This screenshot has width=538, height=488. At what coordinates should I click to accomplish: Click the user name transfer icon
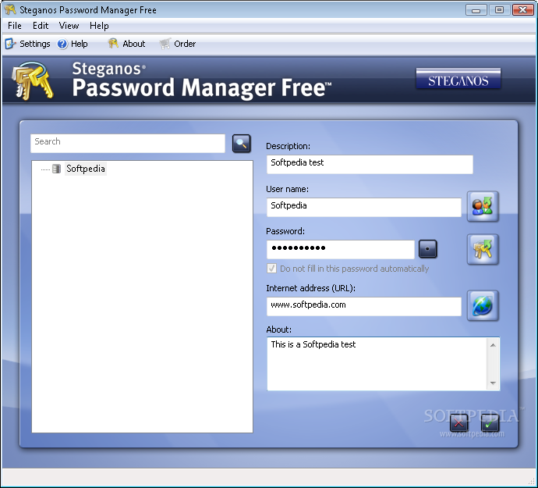(x=483, y=206)
